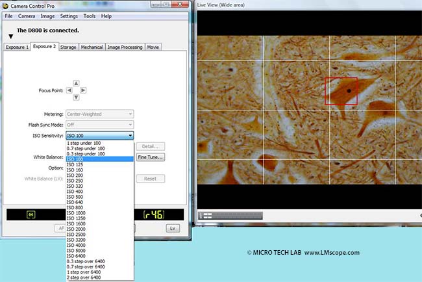Move focus point right arrow
This screenshot has height=282, width=422.
(83, 90)
